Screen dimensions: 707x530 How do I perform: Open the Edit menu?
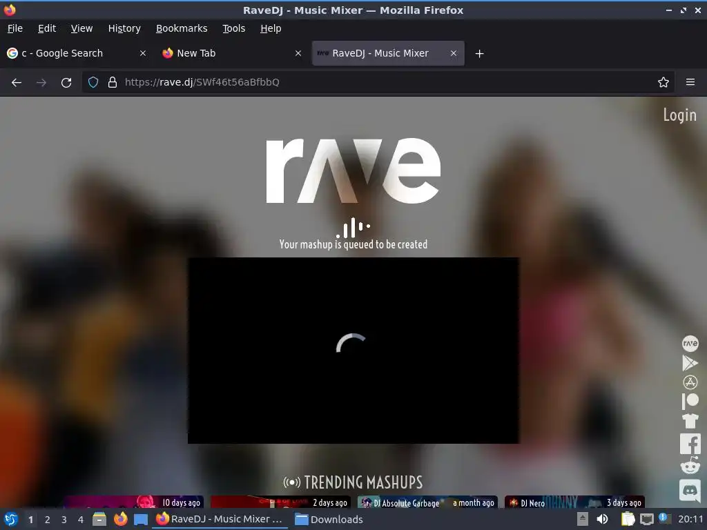coord(47,28)
